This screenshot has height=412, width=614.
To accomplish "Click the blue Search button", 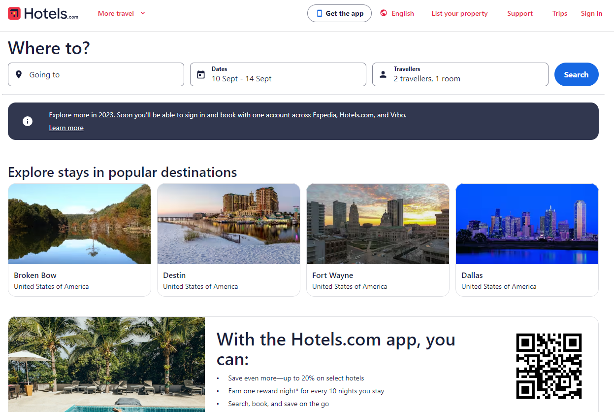I will point(577,74).
